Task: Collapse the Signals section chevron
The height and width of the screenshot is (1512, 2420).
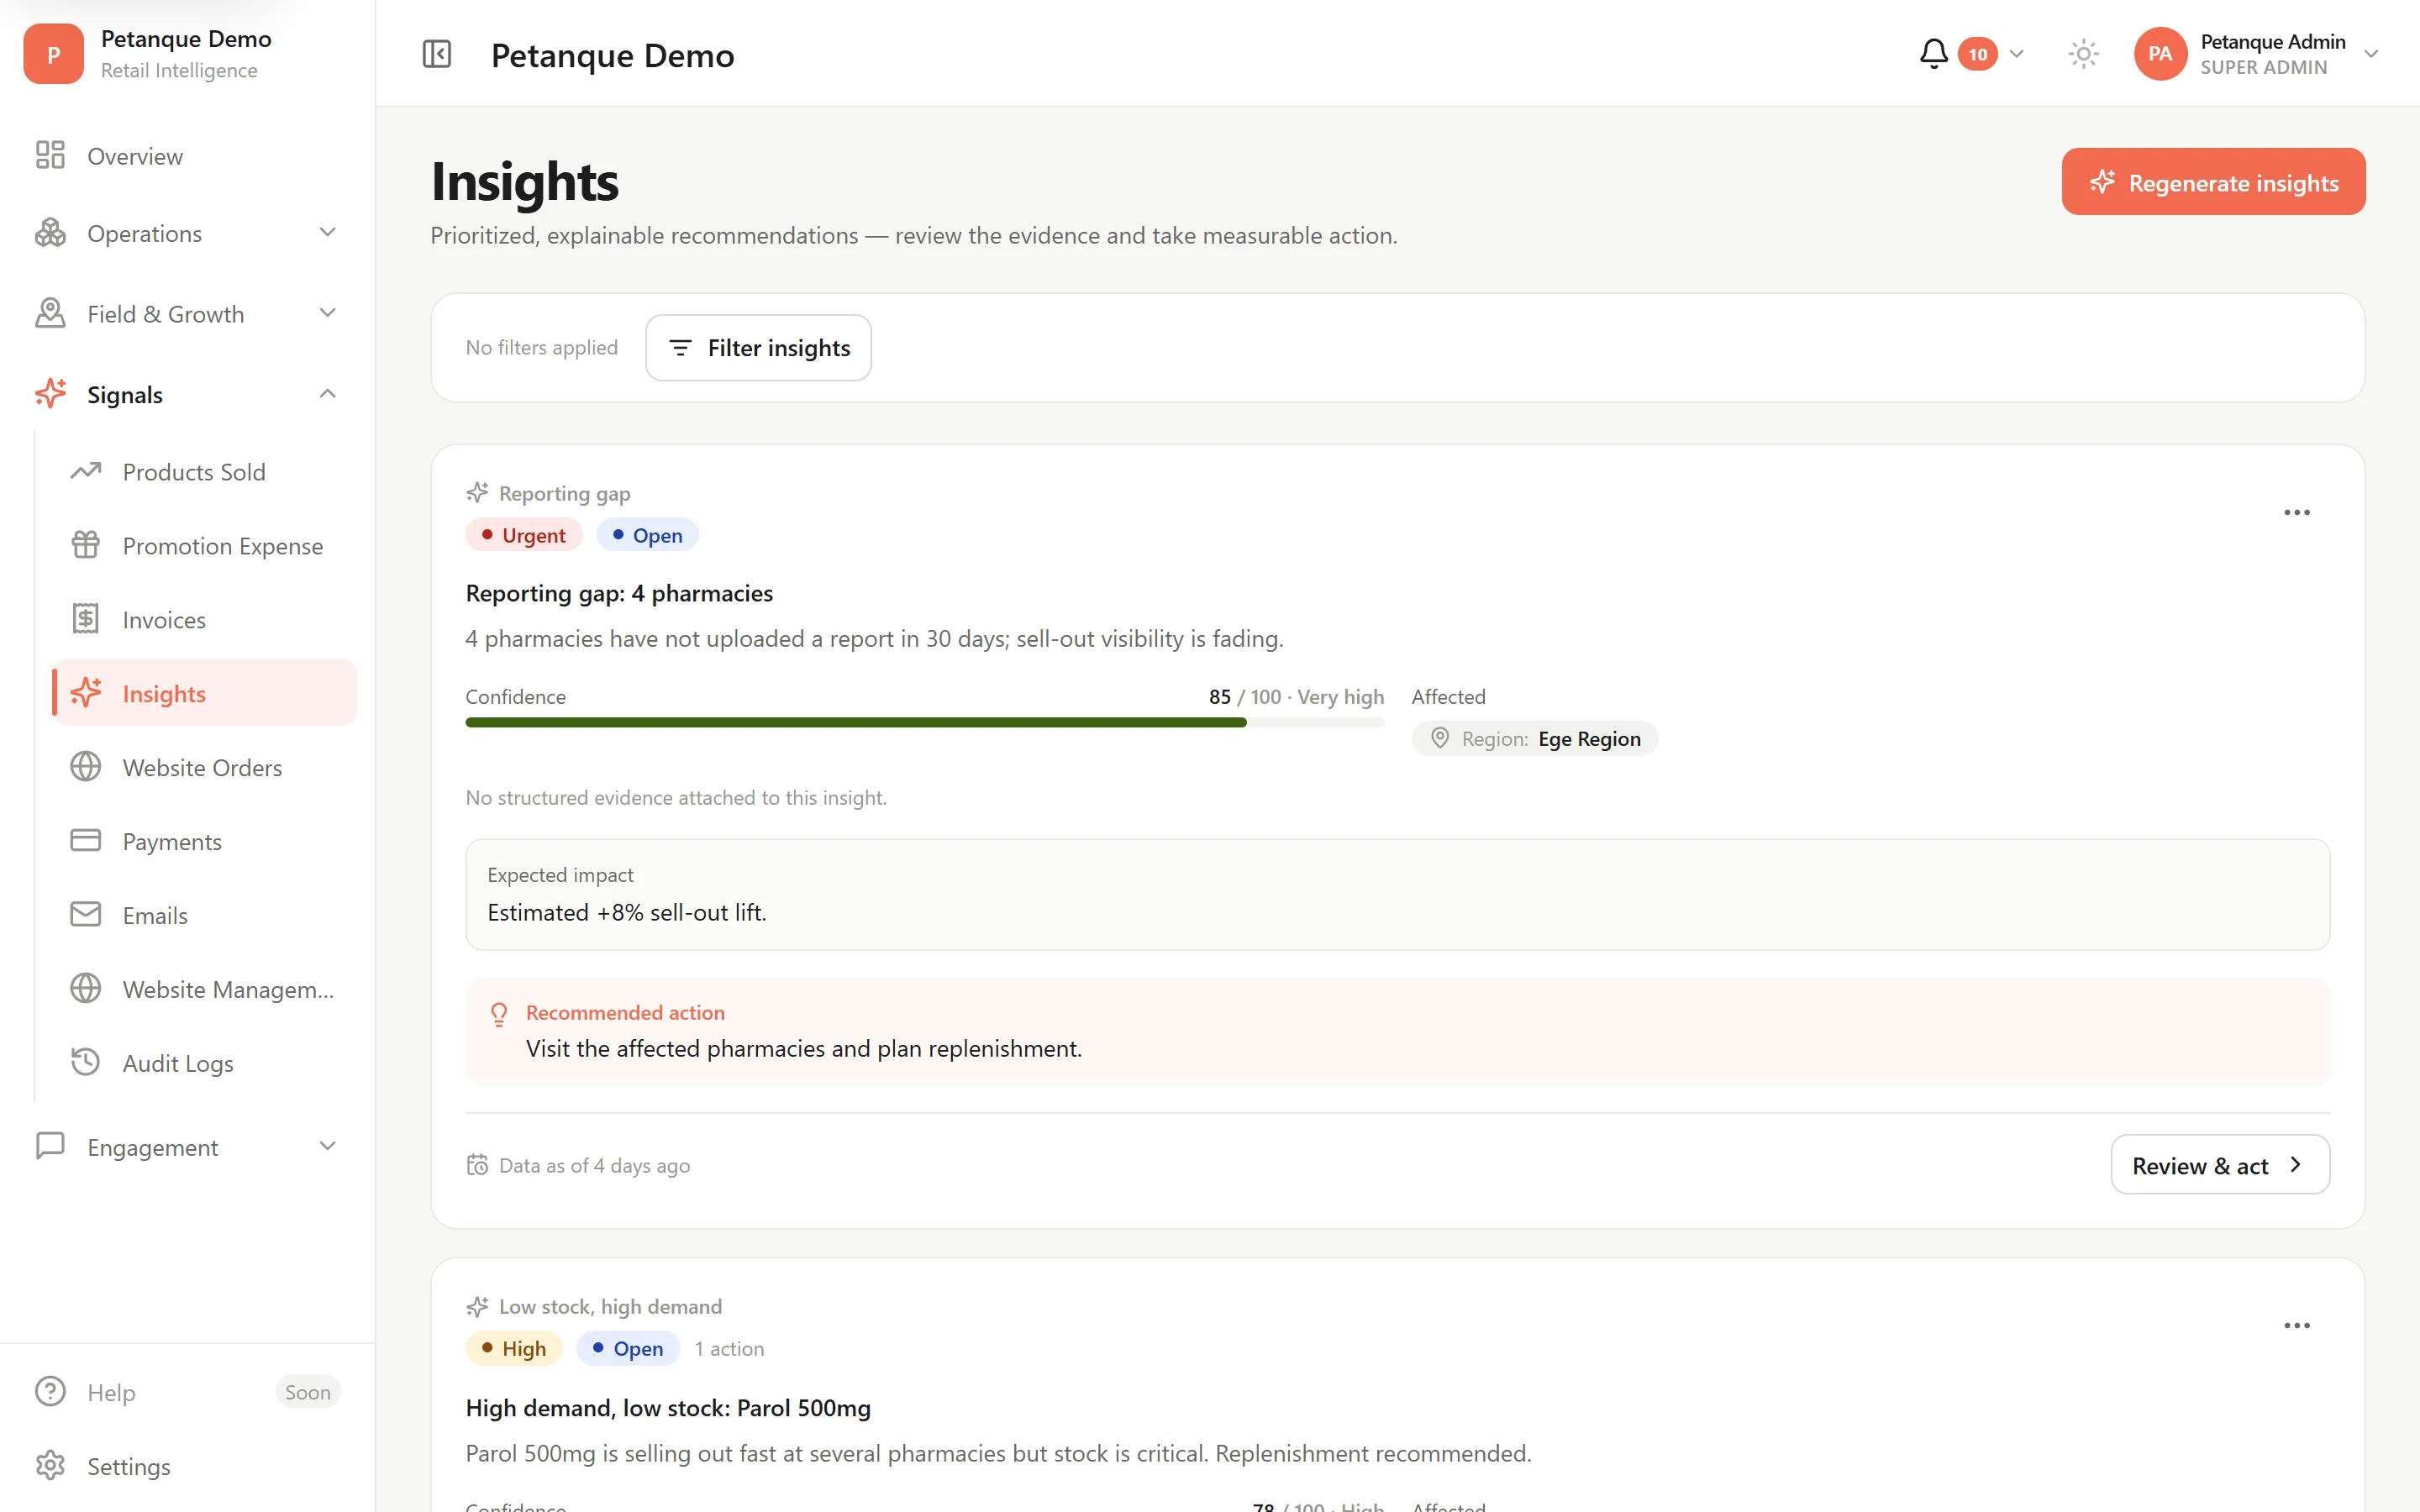Action: click(x=327, y=394)
